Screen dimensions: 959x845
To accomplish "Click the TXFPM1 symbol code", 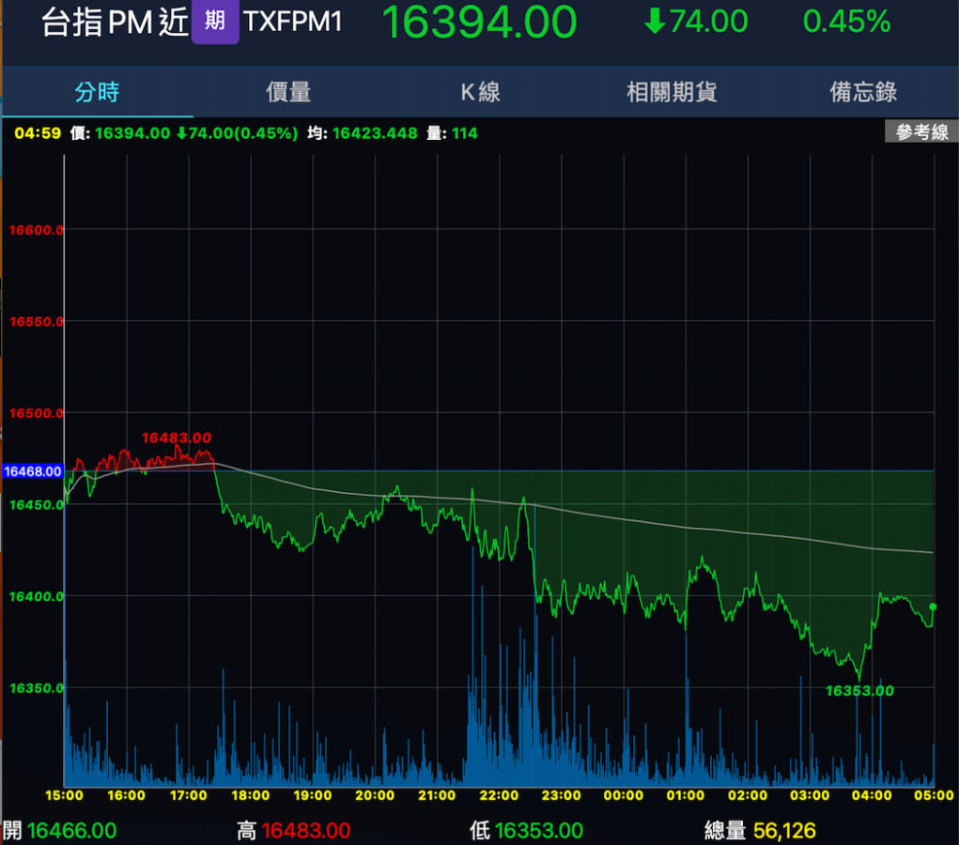I will coord(292,22).
